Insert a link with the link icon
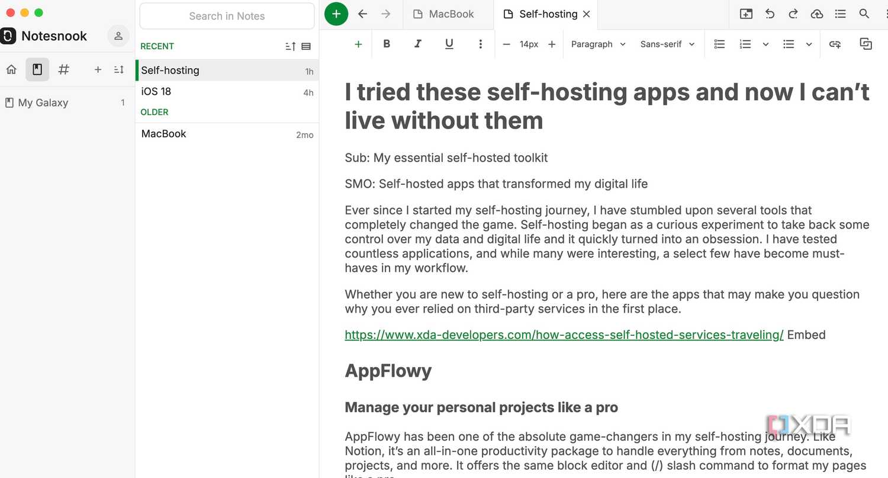This screenshot has width=888, height=478. (x=835, y=44)
